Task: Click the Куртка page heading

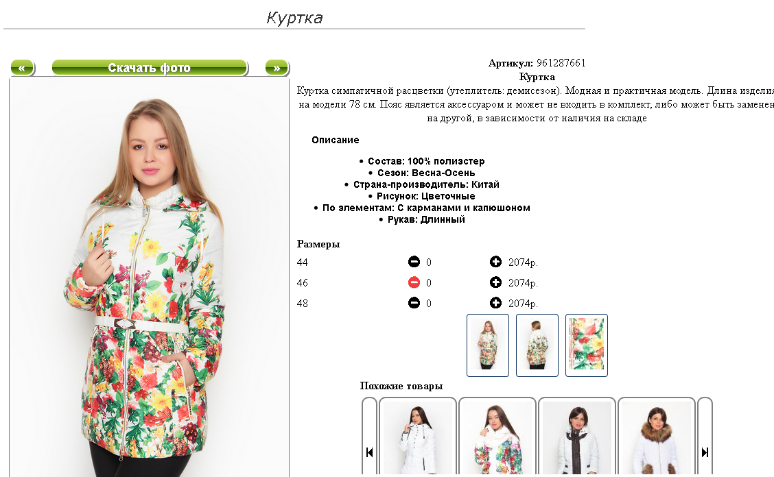Action: [x=294, y=18]
